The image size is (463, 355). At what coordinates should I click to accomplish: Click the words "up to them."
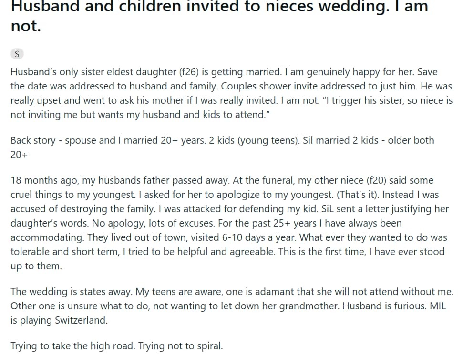point(36,266)
